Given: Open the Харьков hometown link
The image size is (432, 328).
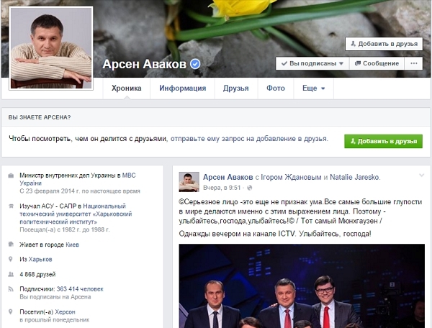Looking at the screenshot, I should (x=40, y=259).
